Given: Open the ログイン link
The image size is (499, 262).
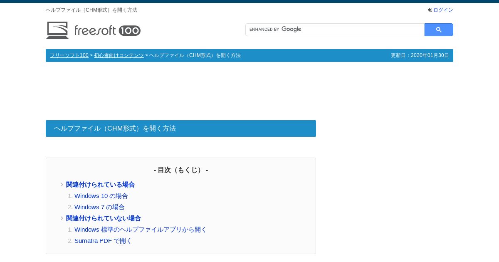Looking at the screenshot, I should [443, 10].
